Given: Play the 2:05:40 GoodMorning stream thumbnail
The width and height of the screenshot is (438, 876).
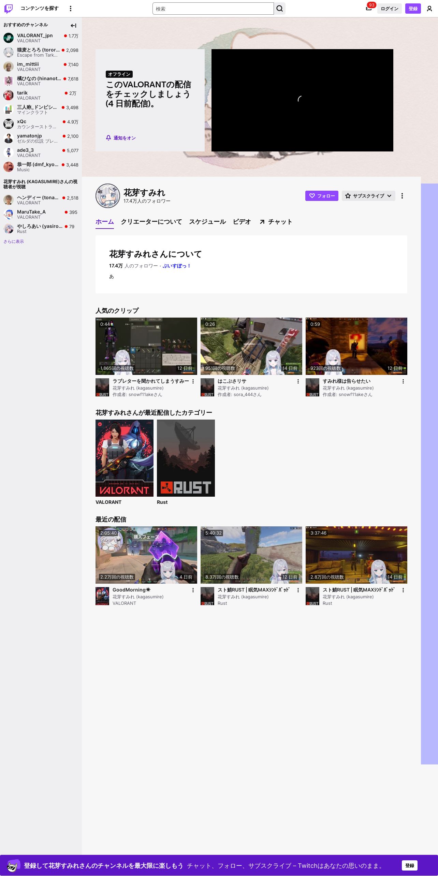Looking at the screenshot, I should click(x=146, y=555).
